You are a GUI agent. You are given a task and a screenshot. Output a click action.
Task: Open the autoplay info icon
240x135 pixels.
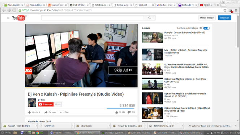201,28
